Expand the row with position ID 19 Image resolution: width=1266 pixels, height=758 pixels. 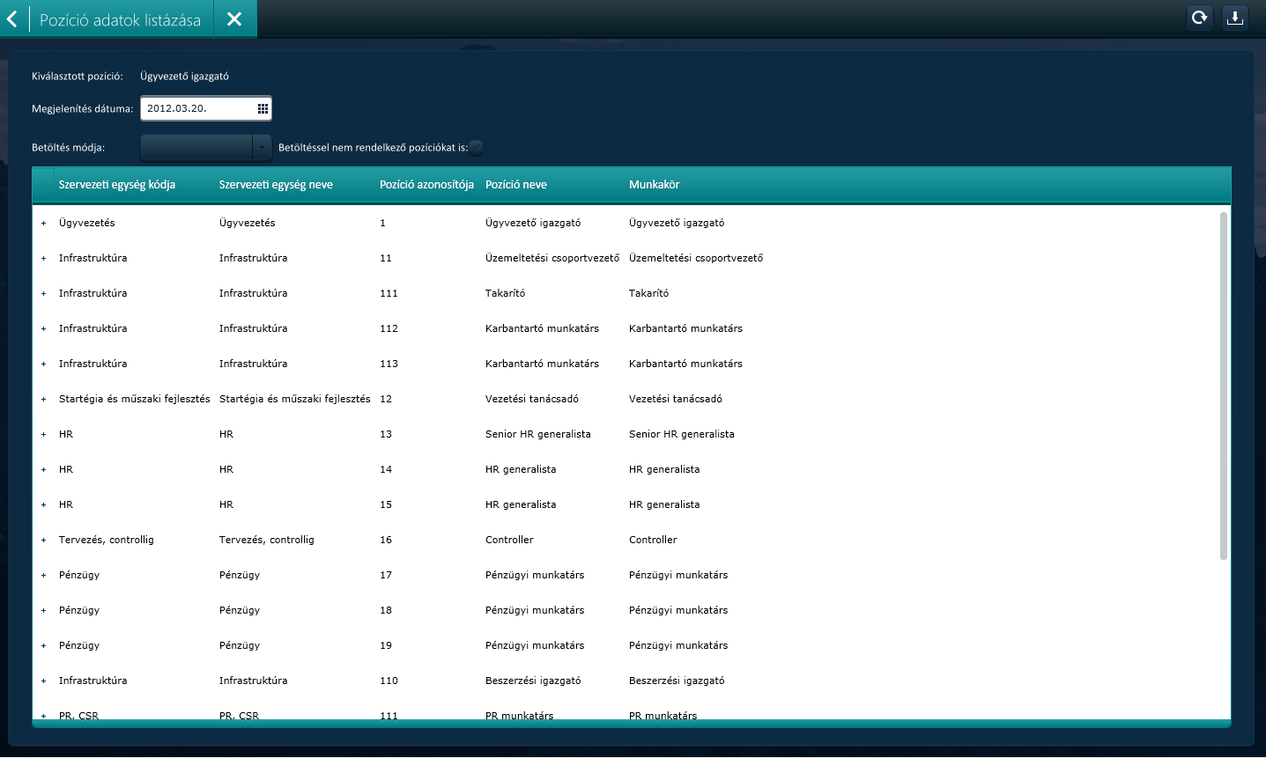pos(43,646)
